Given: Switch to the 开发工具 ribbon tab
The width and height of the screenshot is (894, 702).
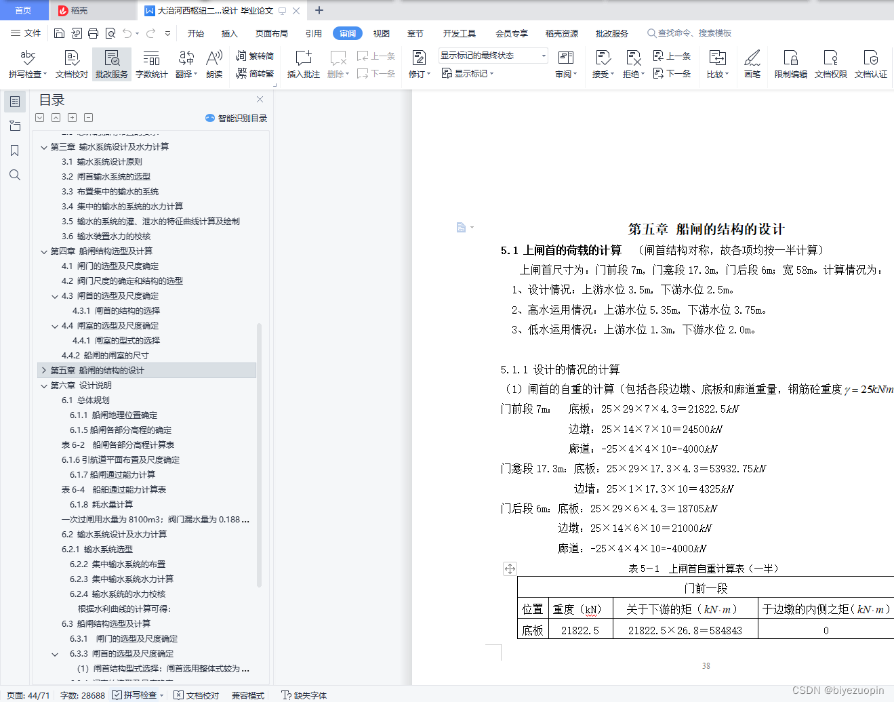Looking at the screenshot, I should (x=460, y=33).
